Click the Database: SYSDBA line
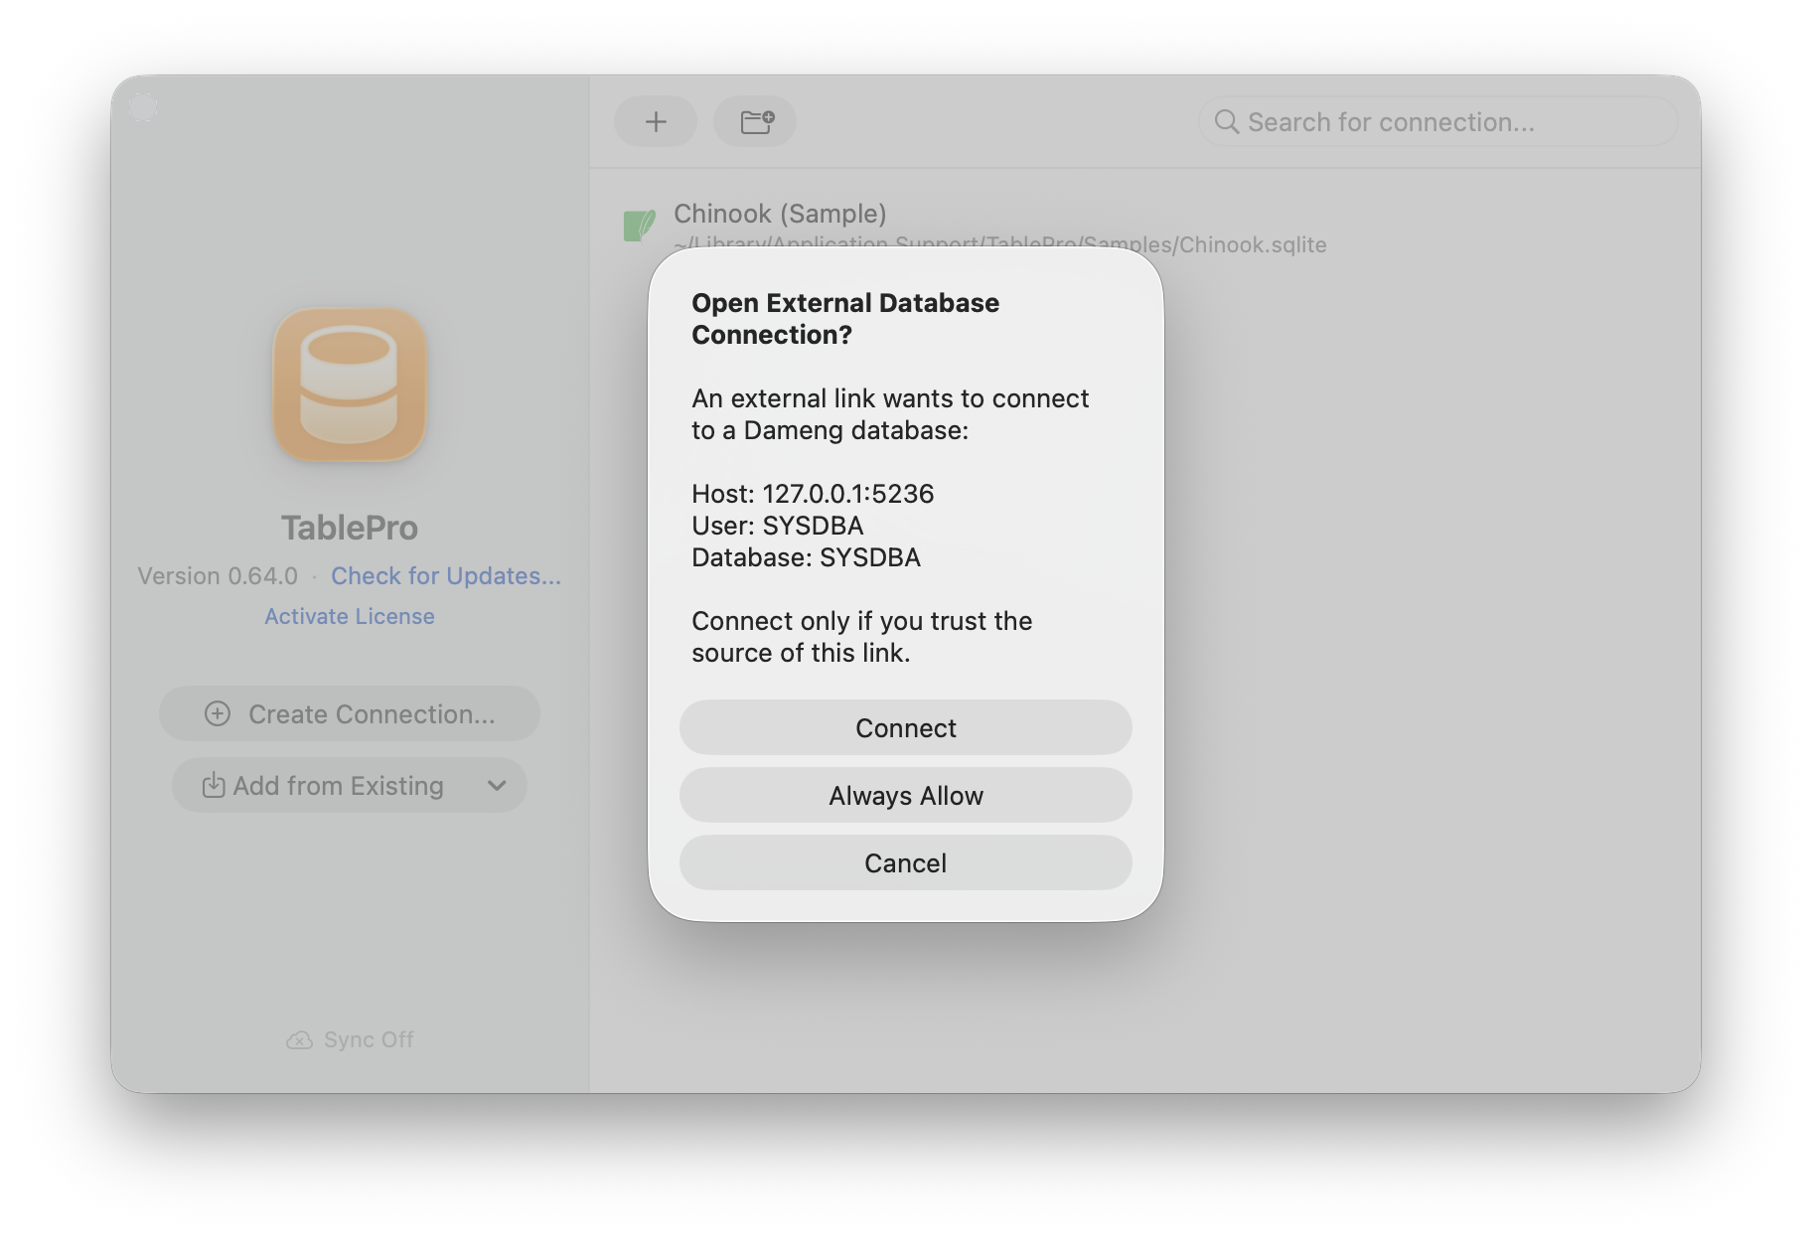Image resolution: width=1812 pixels, height=1240 pixels. (x=806, y=556)
